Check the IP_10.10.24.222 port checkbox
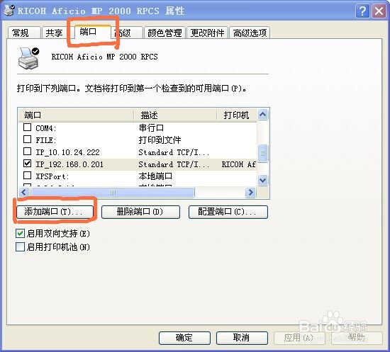Viewport: 390px width, 352px height. 27,151
